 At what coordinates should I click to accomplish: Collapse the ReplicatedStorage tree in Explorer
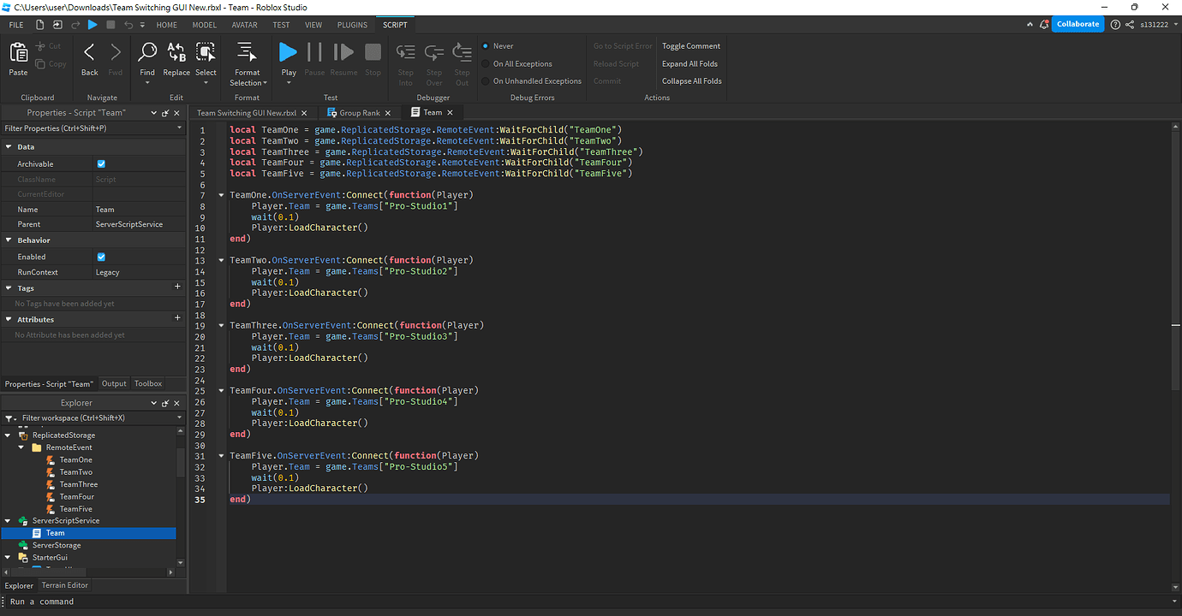[9, 435]
